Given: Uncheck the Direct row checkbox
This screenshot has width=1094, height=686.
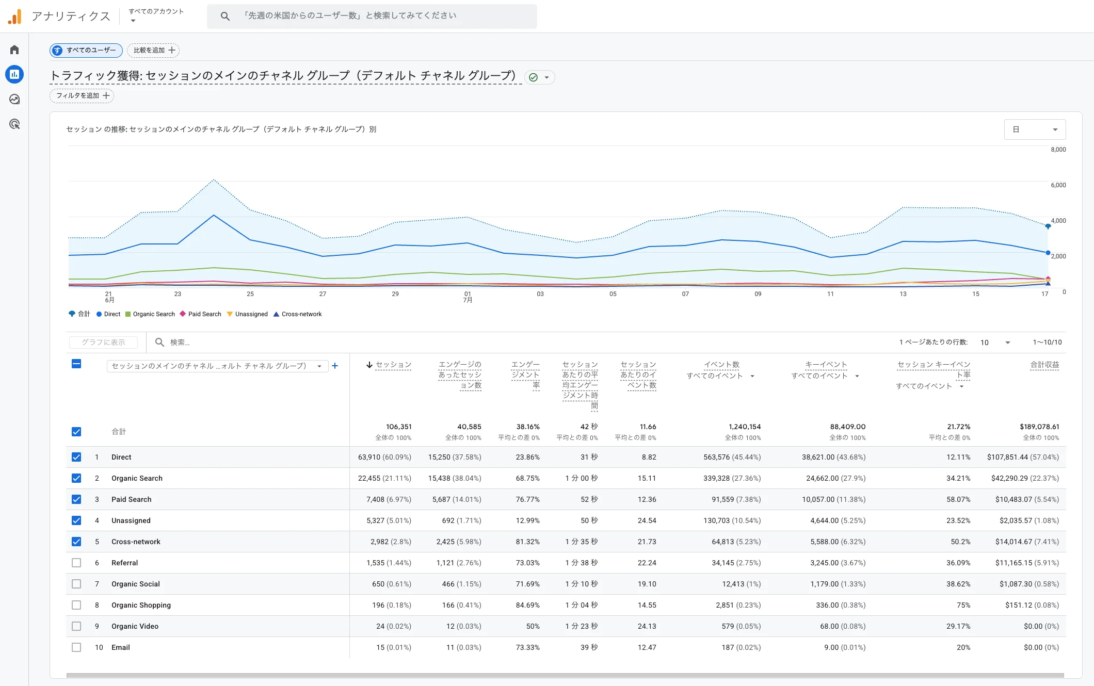Looking at the screenshot, I should tap(76, 457).
